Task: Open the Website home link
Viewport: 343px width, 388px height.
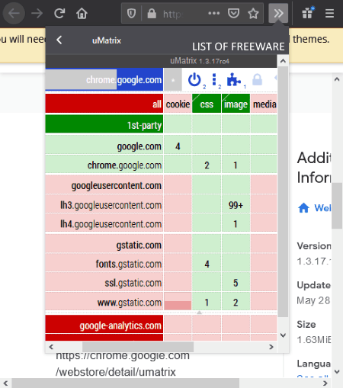Action: click(315, 208)
